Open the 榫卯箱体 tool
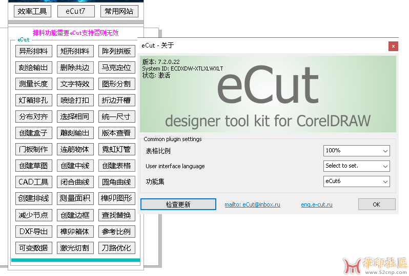The width and height of the screenshot is (409, 276). pyautogui.click(x=75, y=232)
